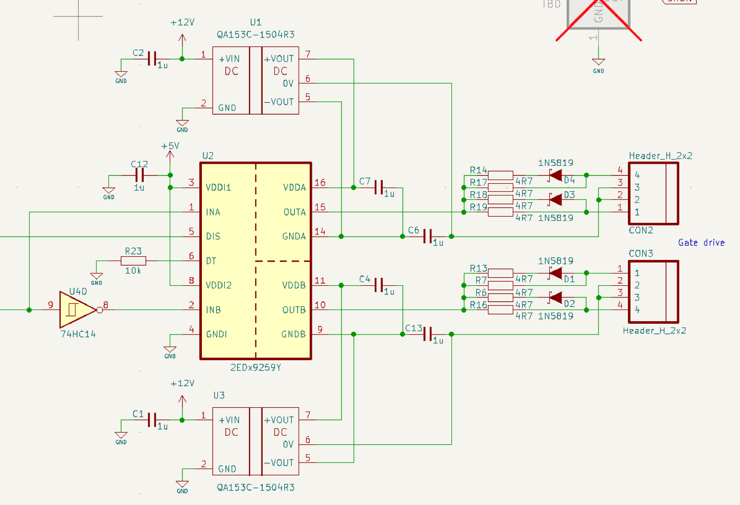Image resolution: width=740 pixels, height=505 pixels.
Task: Select capacitor C6 symbol
Action: pyautogui.click(x=428, y=237)
